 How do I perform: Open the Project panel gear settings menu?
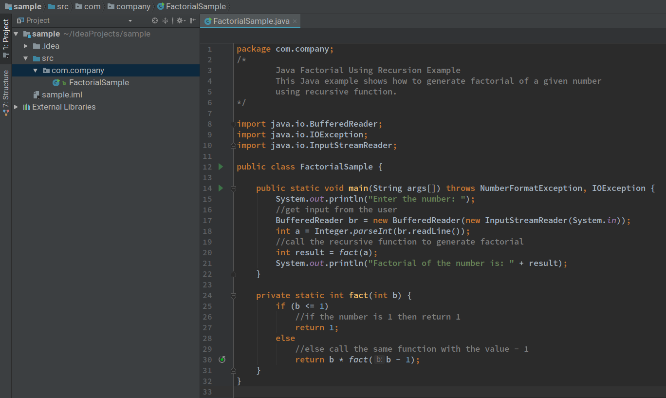181,20
